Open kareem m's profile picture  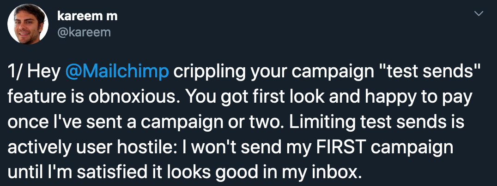(x=28, y=24)
